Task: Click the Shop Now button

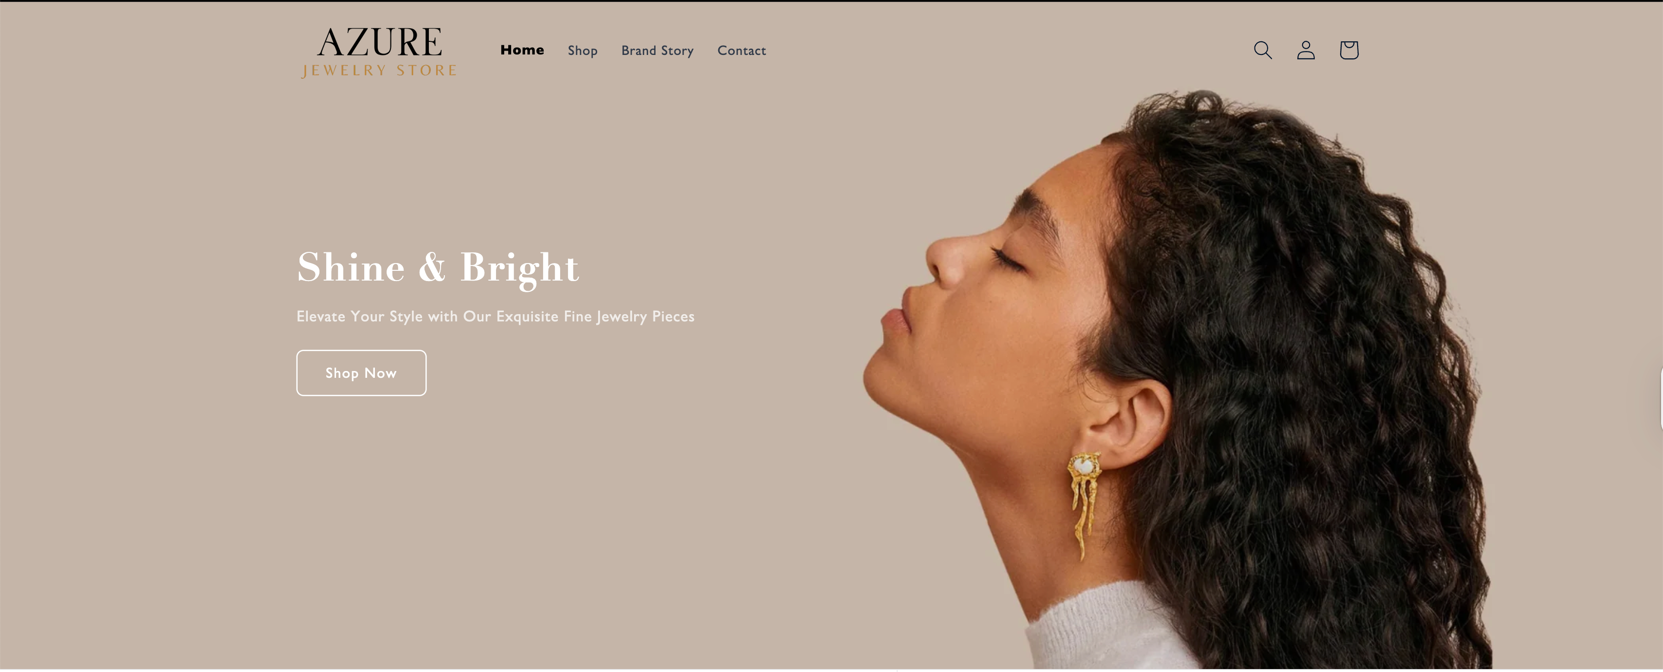Action: pos(361,372)
